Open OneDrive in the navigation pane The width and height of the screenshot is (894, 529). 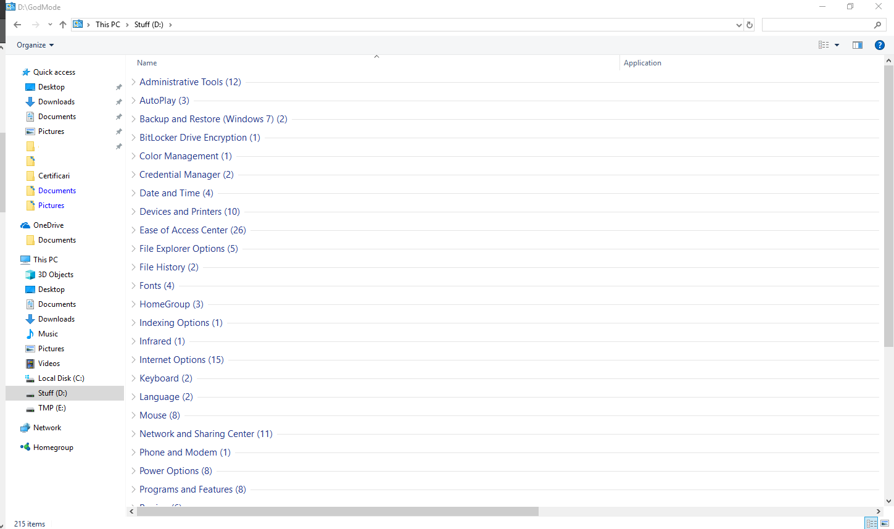tap(48, 225)
